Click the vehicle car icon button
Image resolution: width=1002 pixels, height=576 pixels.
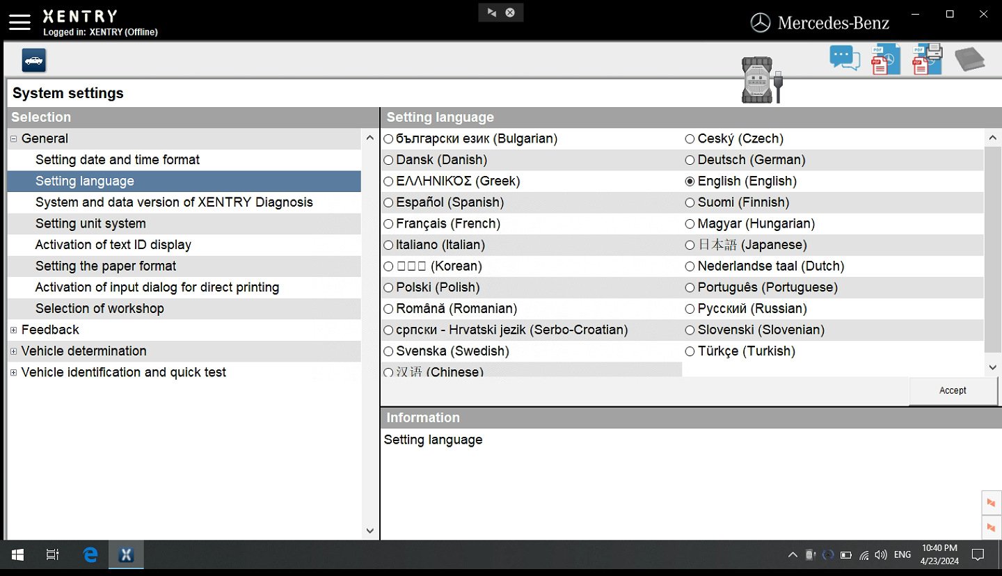click(33, 61)
